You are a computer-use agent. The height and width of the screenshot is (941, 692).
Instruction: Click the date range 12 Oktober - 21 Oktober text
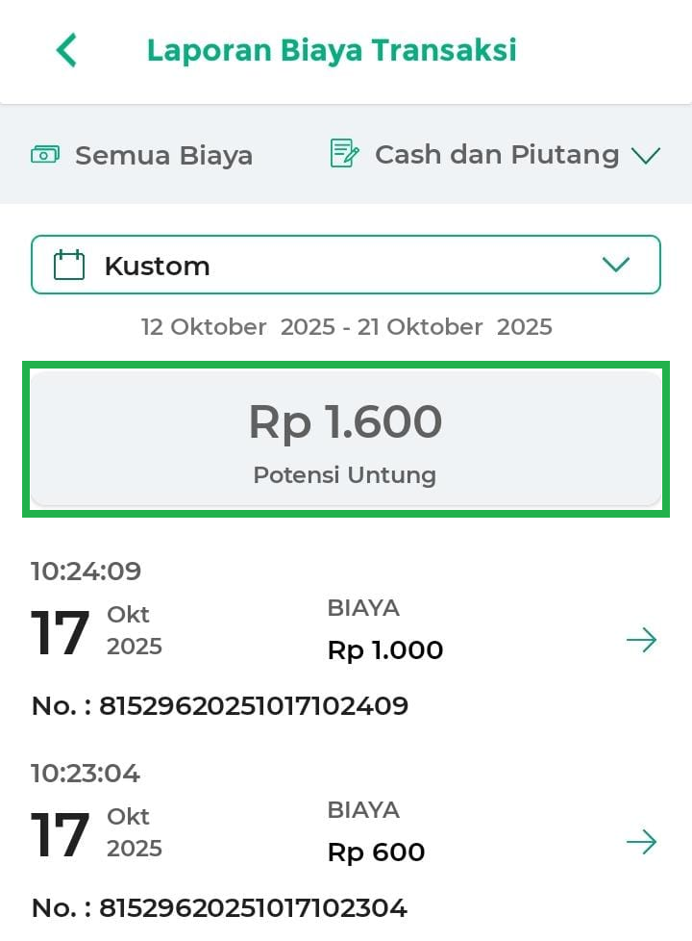click(x=346, y=327)
